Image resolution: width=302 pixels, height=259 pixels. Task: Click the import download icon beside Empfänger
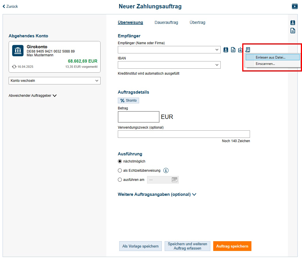point(240,50)
